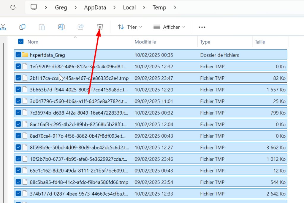Click file icon of 88c5ba95 tmp file
This screenshot has height=203, width=304.
tap(25, 182)
